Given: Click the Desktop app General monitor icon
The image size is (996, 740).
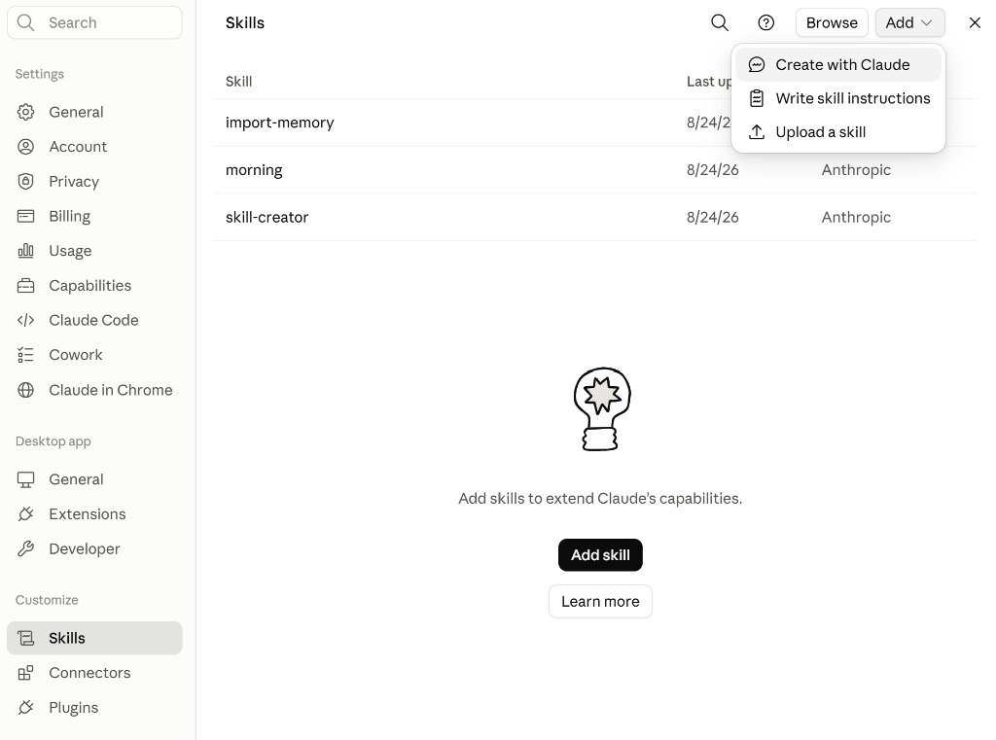Looking at the screenshot, I should [x=25, y=479].
